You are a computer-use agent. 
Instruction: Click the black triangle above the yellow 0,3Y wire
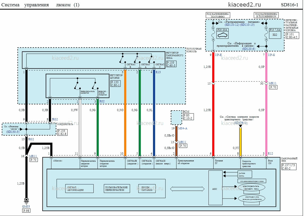pyautogui.click(x=240, y=126)
